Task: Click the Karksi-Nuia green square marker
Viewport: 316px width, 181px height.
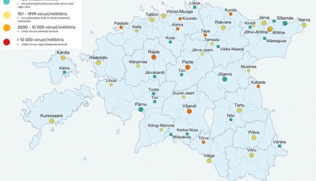Action: pos(187,134)
